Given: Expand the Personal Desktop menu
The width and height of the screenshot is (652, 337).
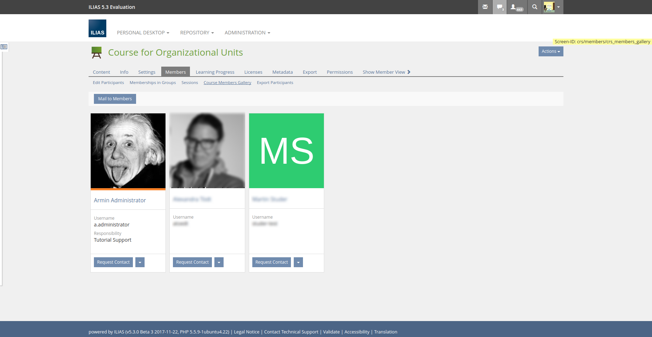Looking at the screenshot, I should 143,33.
